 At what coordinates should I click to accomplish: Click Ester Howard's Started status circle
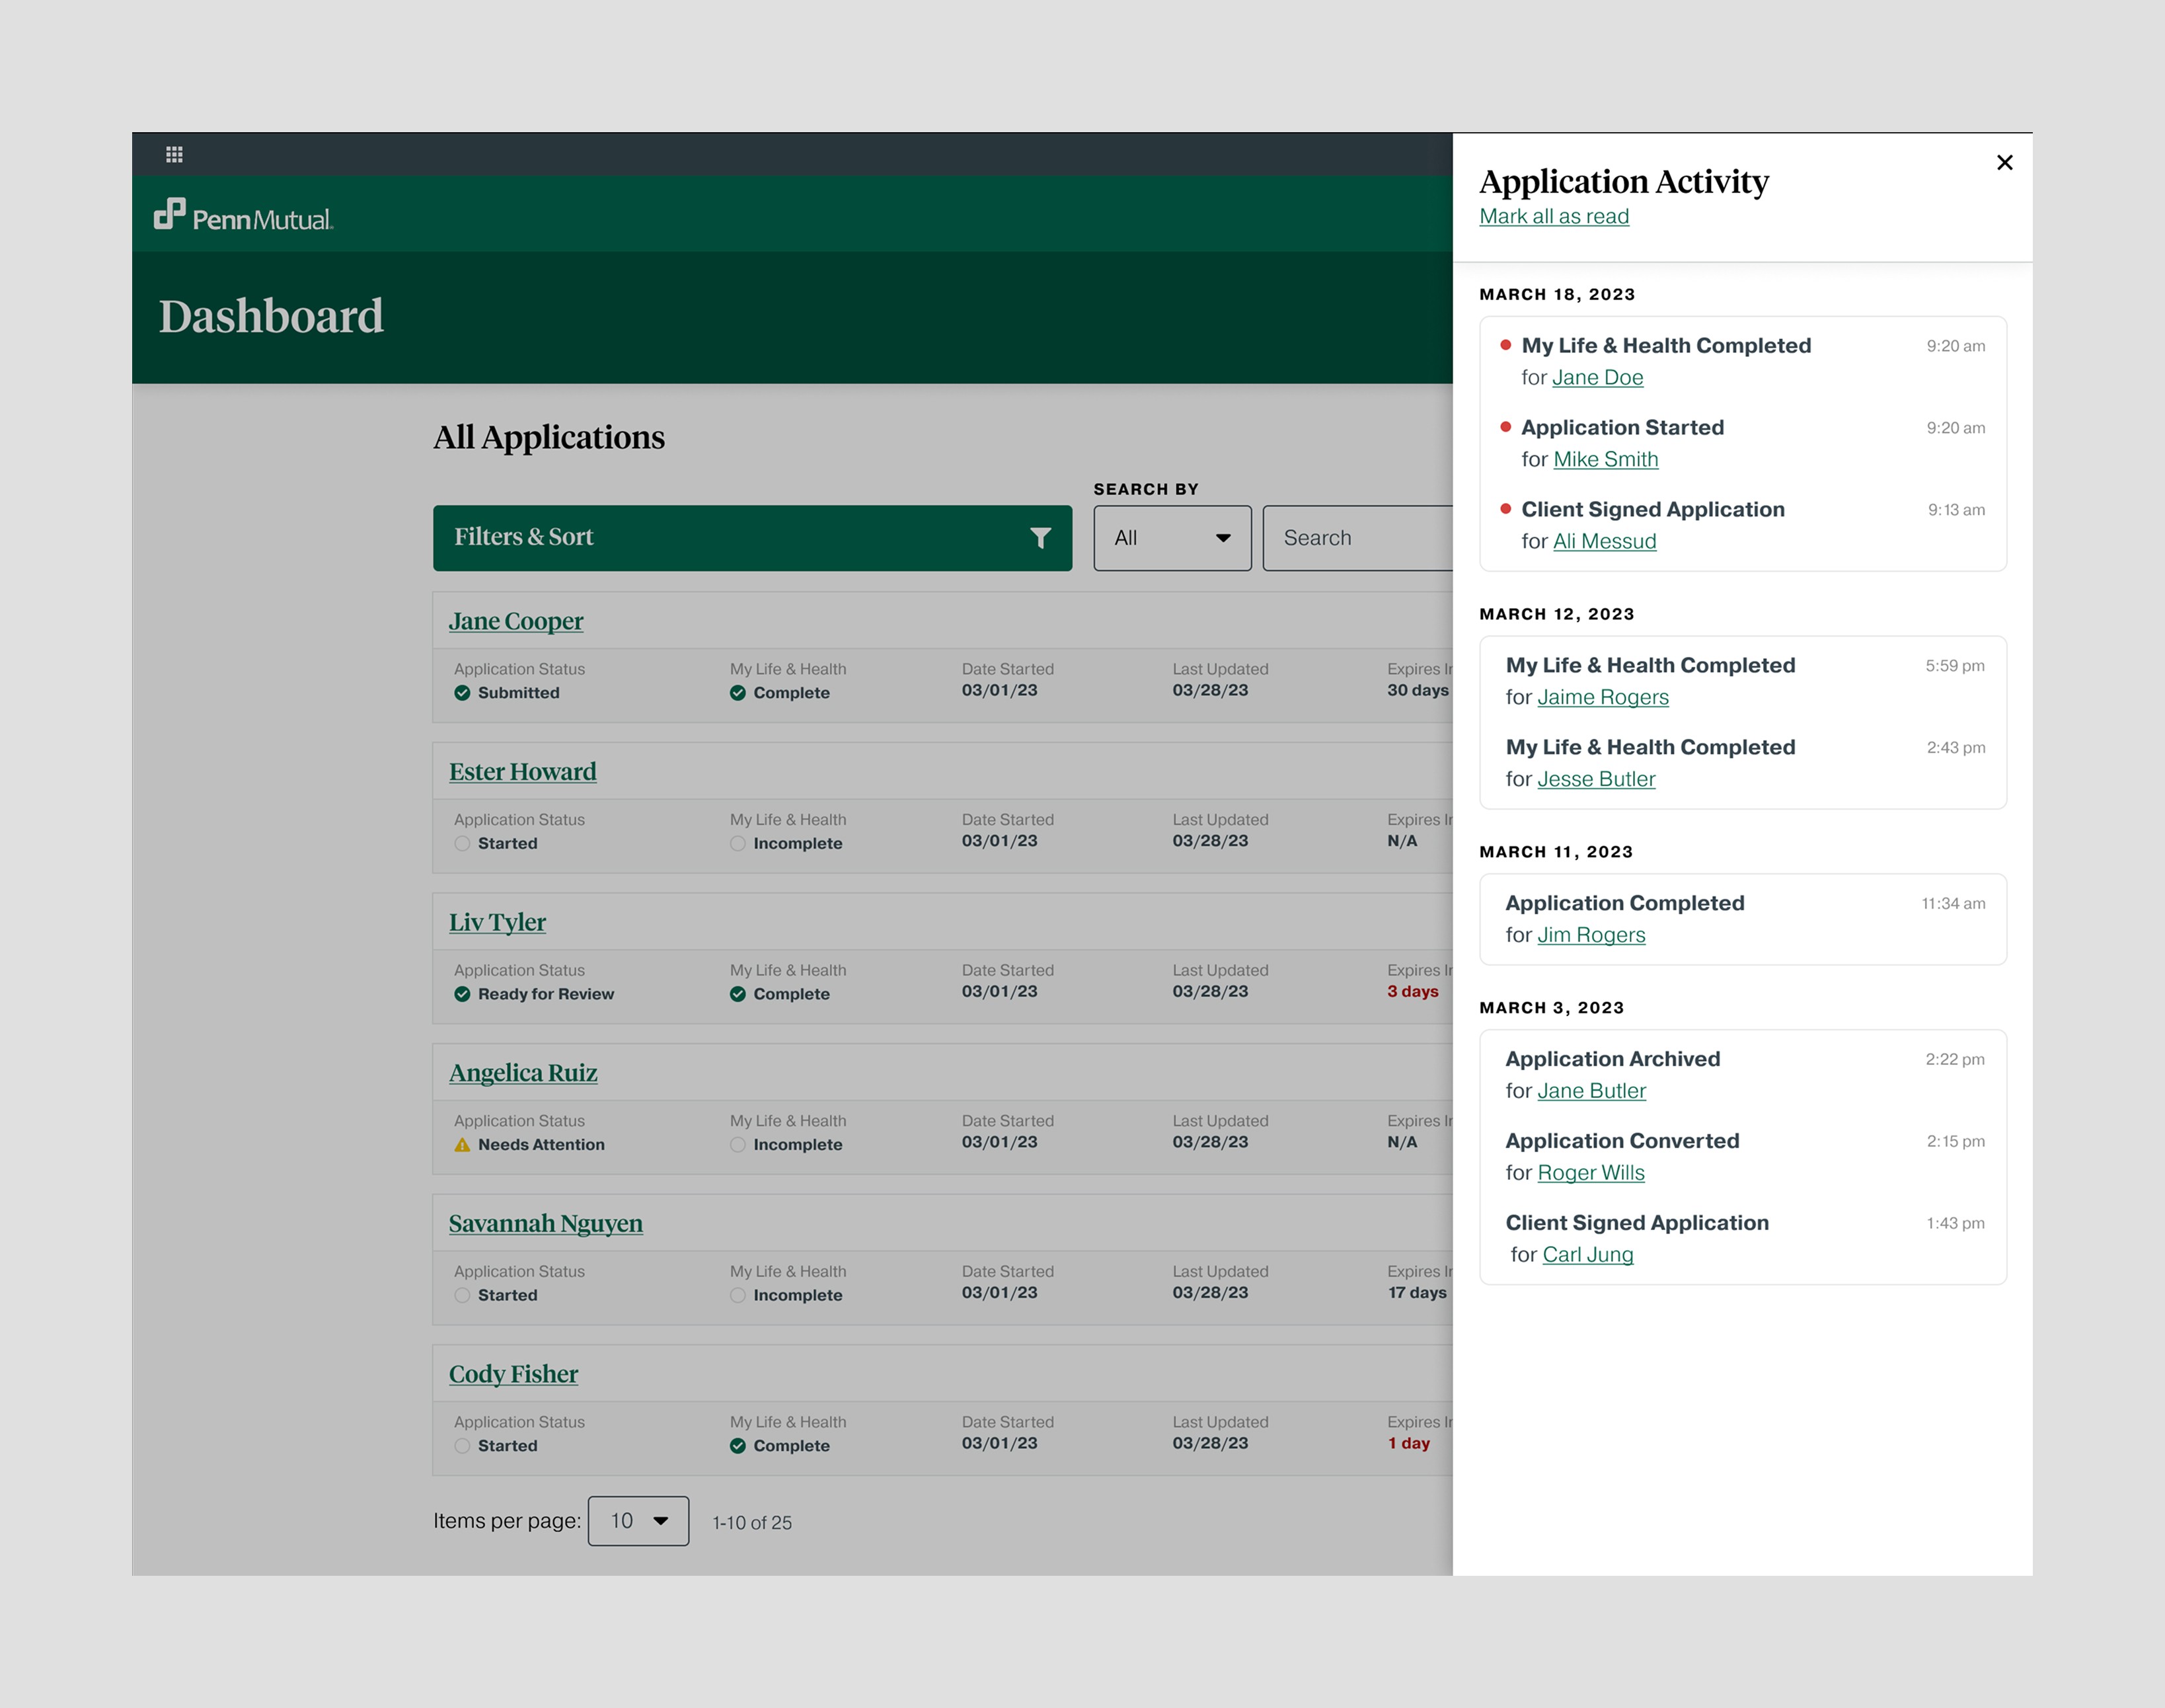coord(462,843)
